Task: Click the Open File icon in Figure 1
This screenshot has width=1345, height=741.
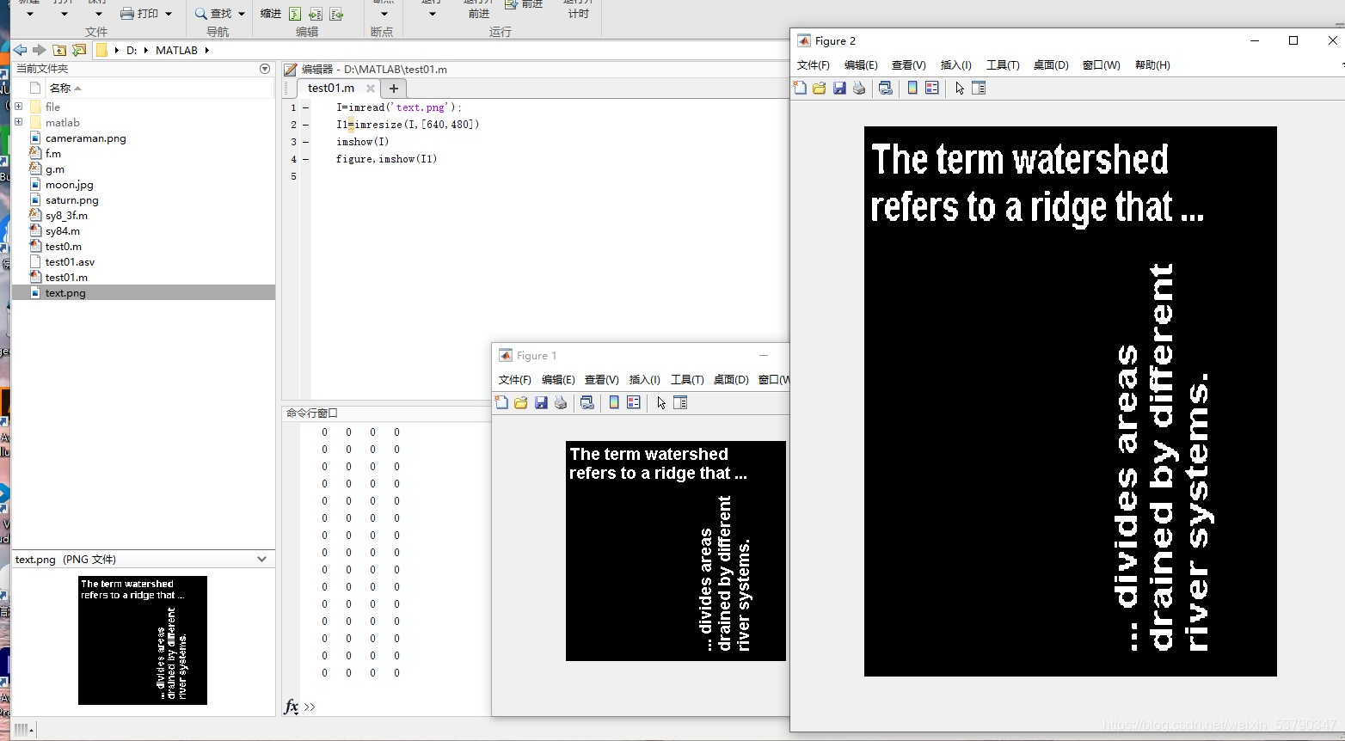Action: pyautogui.click(x=521, y=402)
